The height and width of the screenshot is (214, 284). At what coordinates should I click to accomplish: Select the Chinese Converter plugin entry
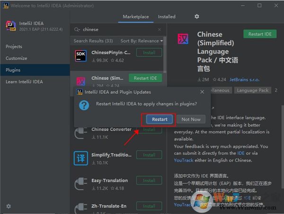click(x=111, y=129)
